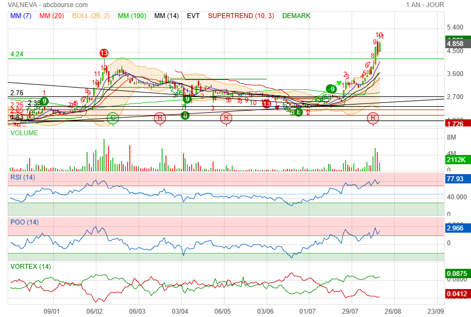This screenshot has width=471, height=317.
Task: Click the 1 AN - JOUR period label
Action: pyautogui.click(x=425, y=5)
